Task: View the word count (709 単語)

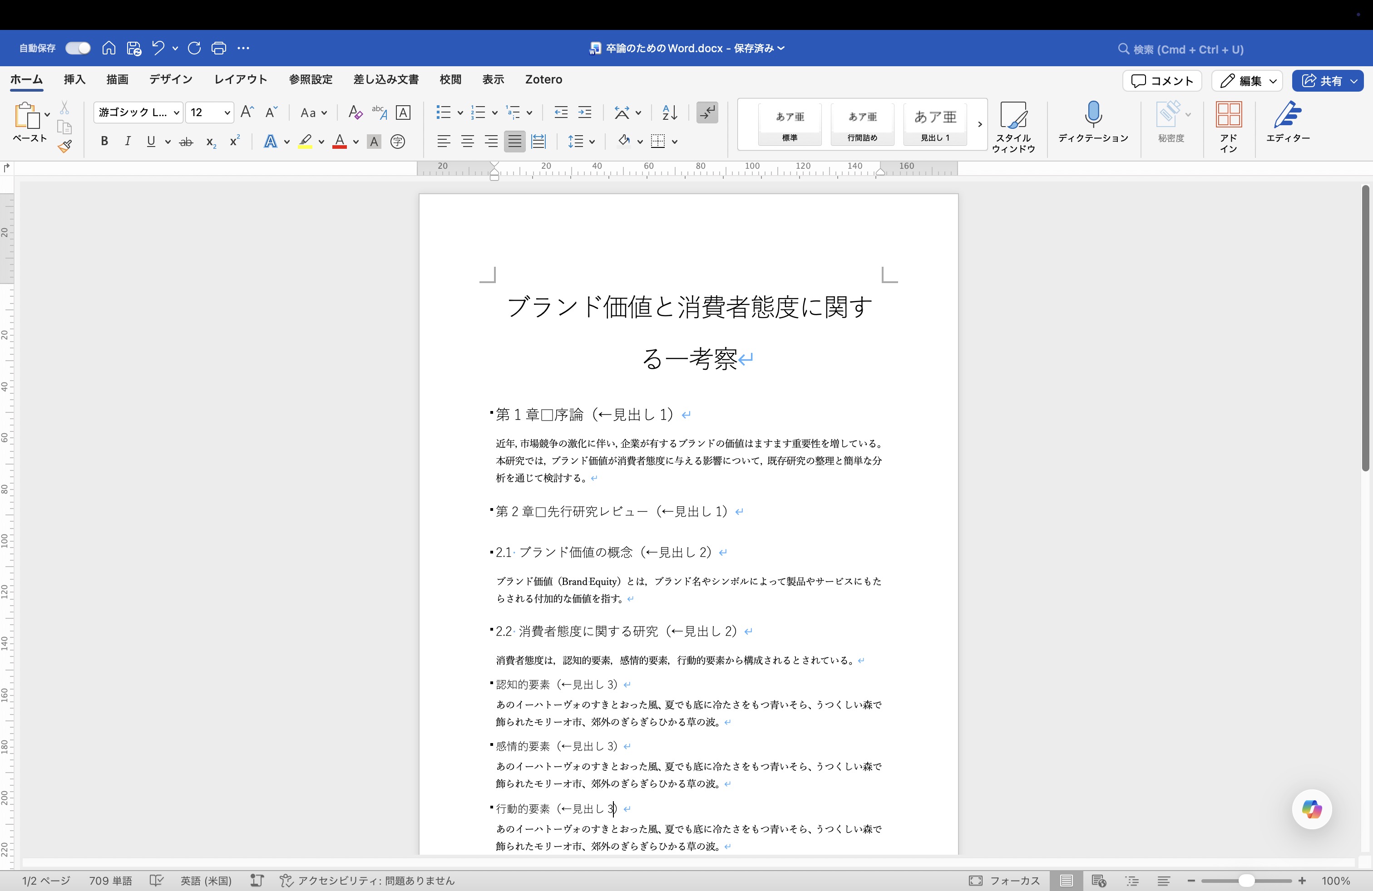Action: point(110,881)
